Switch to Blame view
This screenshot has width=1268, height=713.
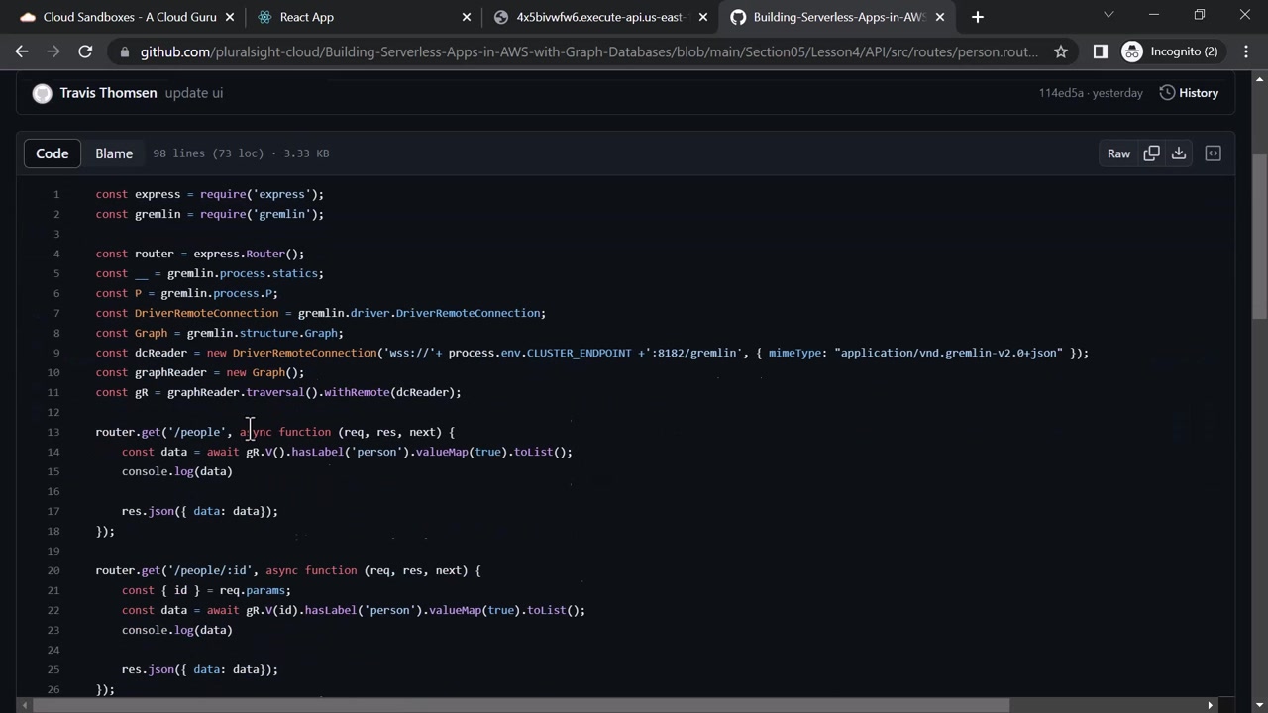click(114, 153)
